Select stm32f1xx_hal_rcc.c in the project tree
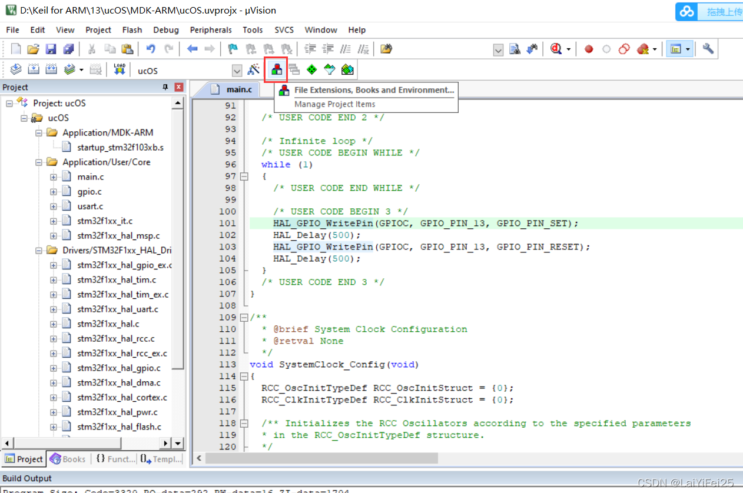 click(x=116, y=339)
